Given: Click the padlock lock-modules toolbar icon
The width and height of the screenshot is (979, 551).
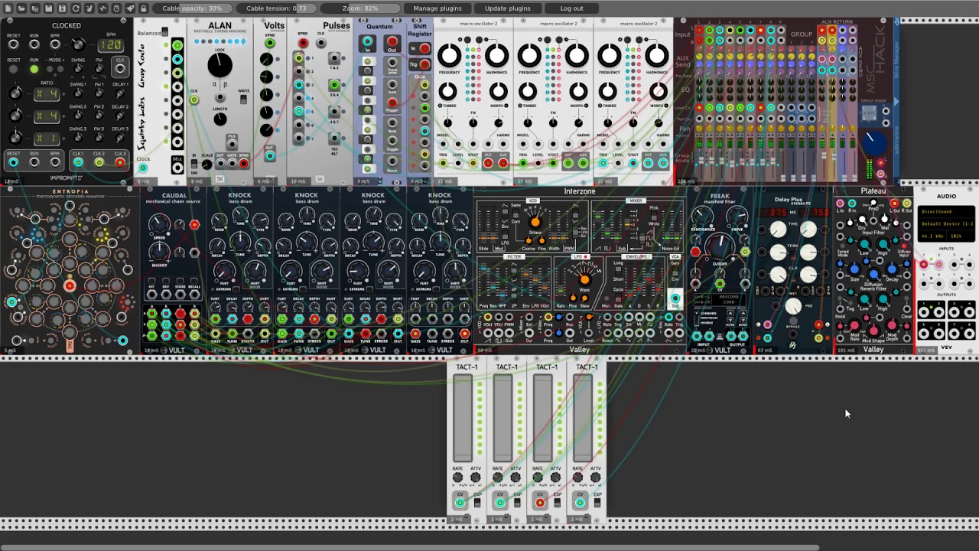Looking at the screenshot, I should [x=144, y=8].
